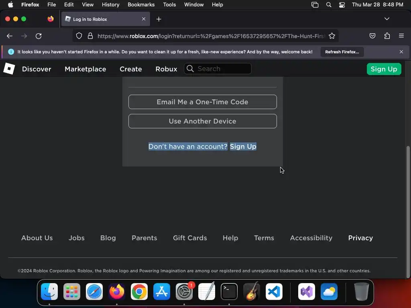
Task: Click the Roblox logo home icon
Action: click(x=9, y=69)
